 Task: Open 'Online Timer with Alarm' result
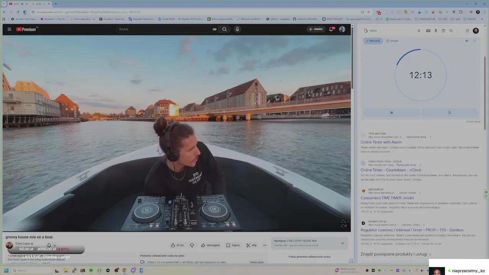click(381, 142)
